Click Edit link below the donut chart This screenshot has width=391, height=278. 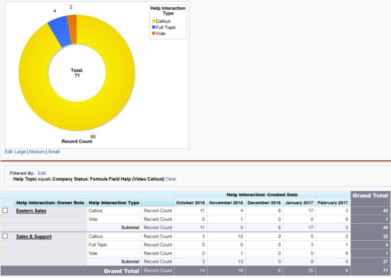[8, 152]
